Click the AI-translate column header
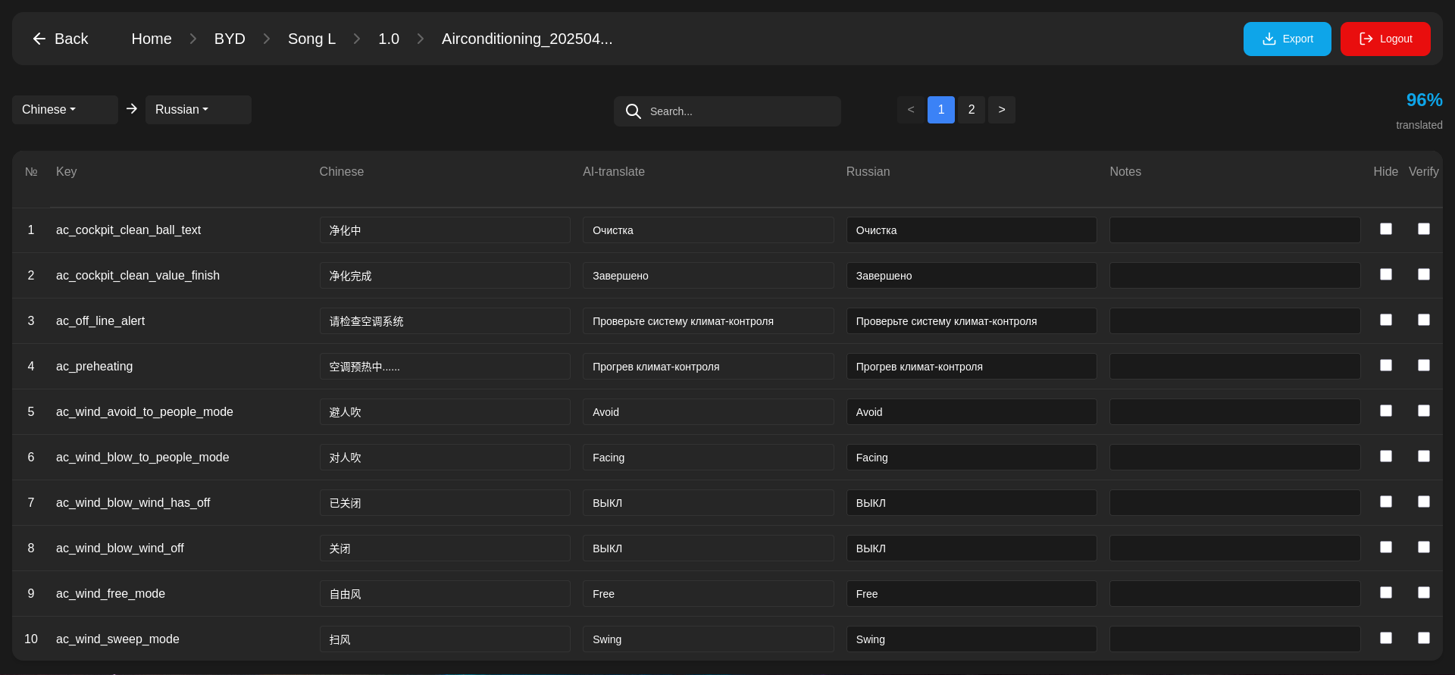 tap(614, 172)
